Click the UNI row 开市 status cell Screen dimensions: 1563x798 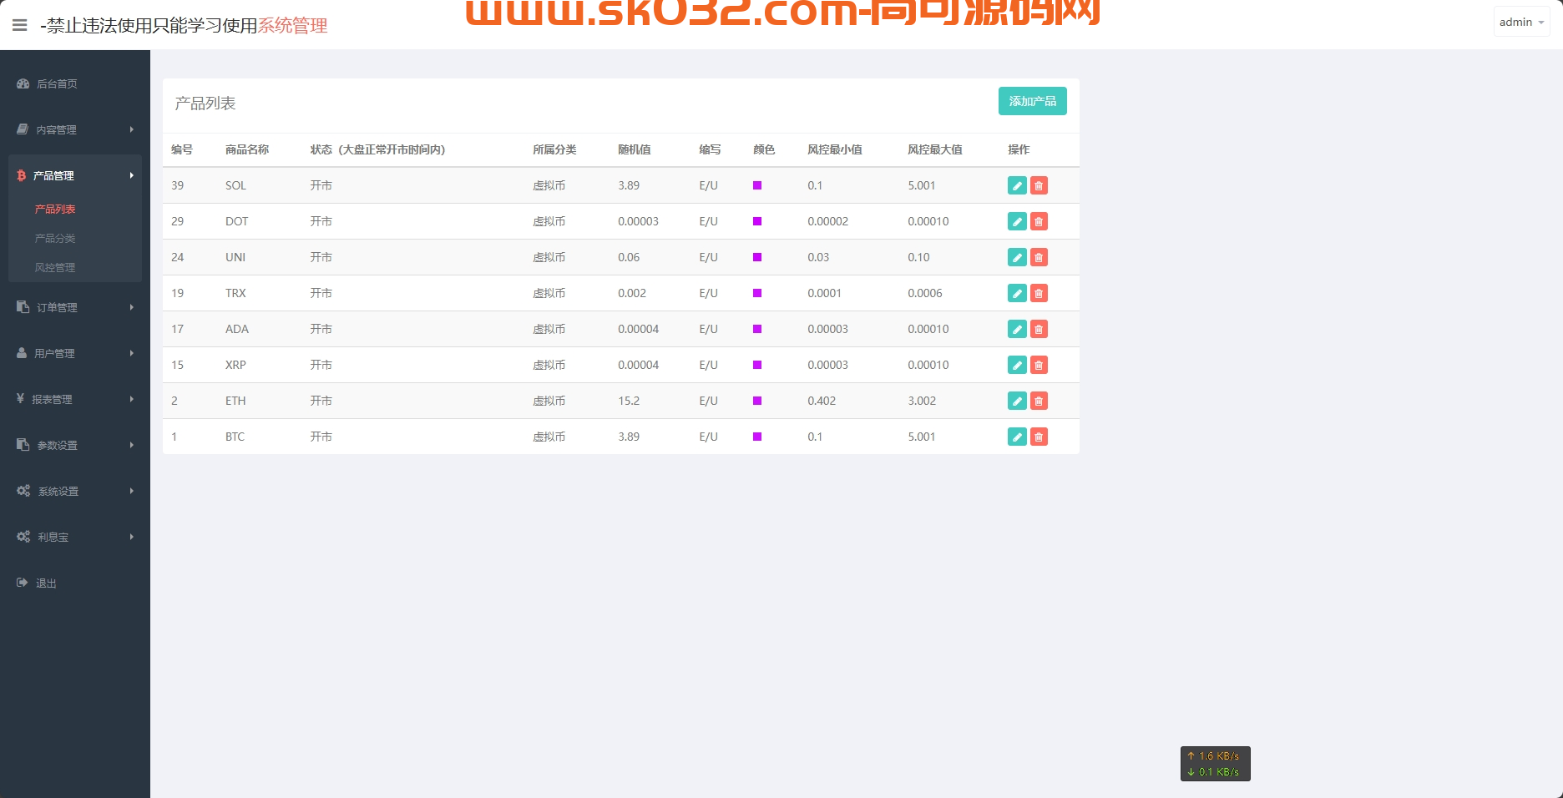coord(321,257)
